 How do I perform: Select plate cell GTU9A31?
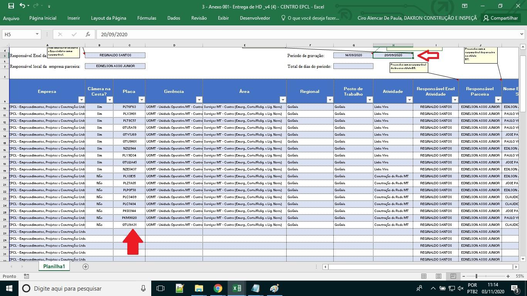(x=129, y=225)
